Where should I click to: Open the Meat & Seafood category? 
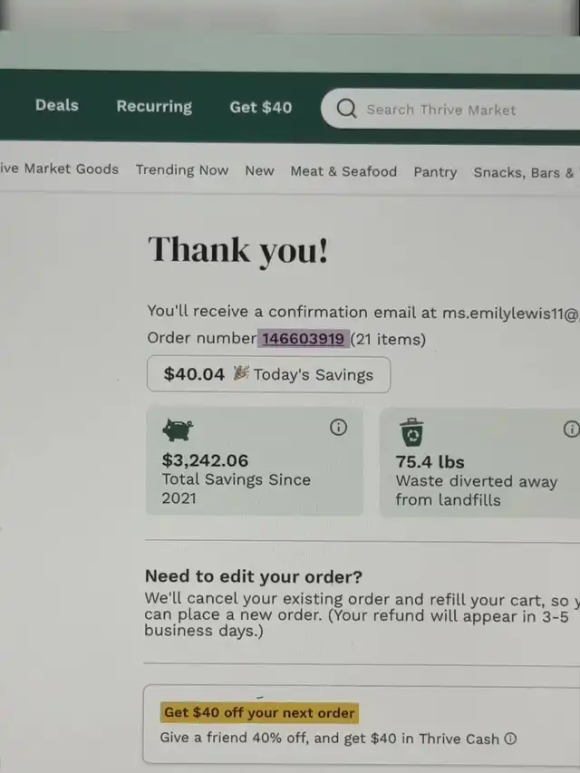coord(343,171)
